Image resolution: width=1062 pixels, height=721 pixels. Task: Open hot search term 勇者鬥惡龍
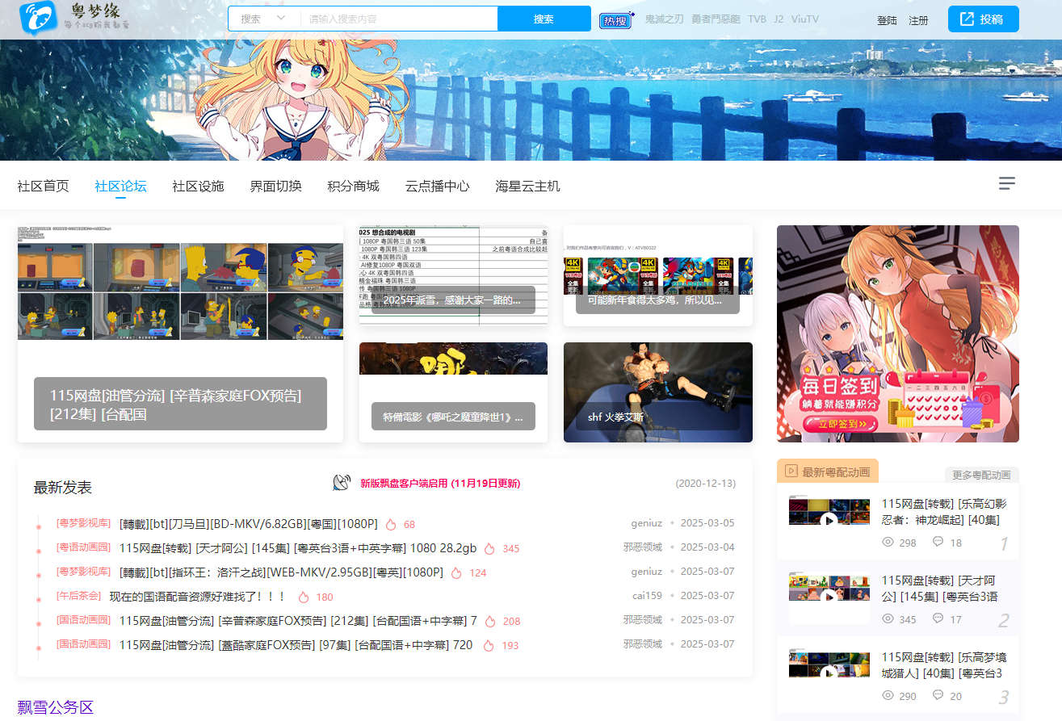click(716, 19)
